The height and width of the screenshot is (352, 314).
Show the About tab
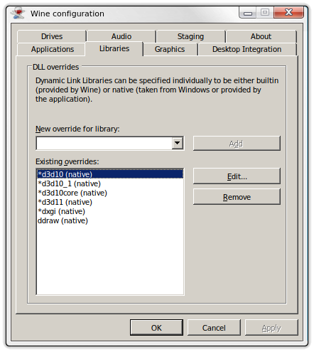[261, 36]
